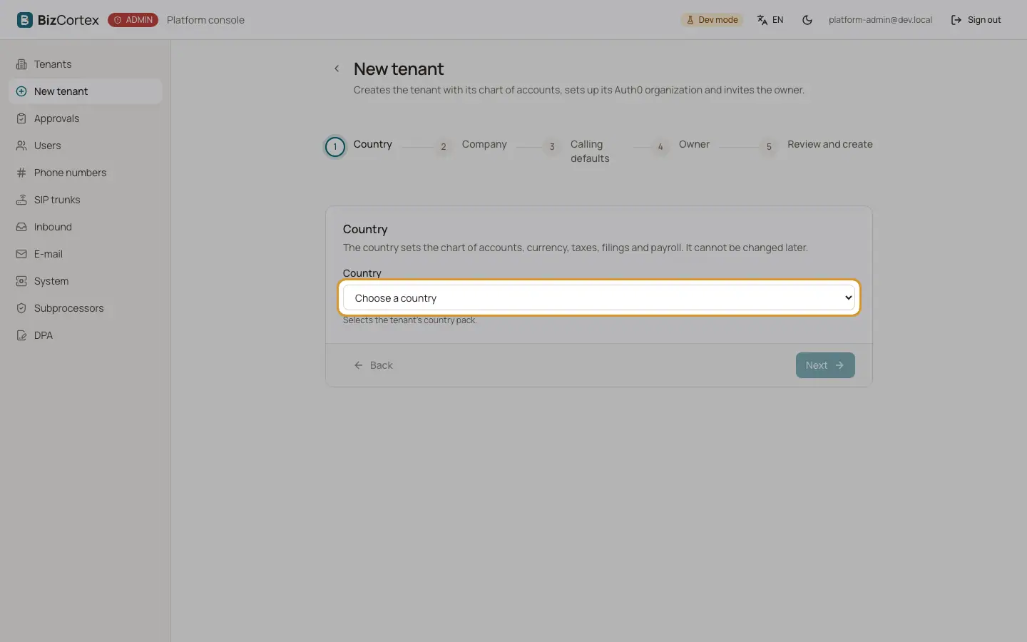Open the Users page

tap(86, 146)
